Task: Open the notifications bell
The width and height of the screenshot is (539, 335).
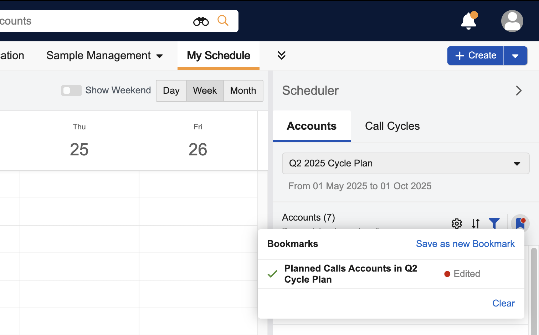Action: point(468,21)
